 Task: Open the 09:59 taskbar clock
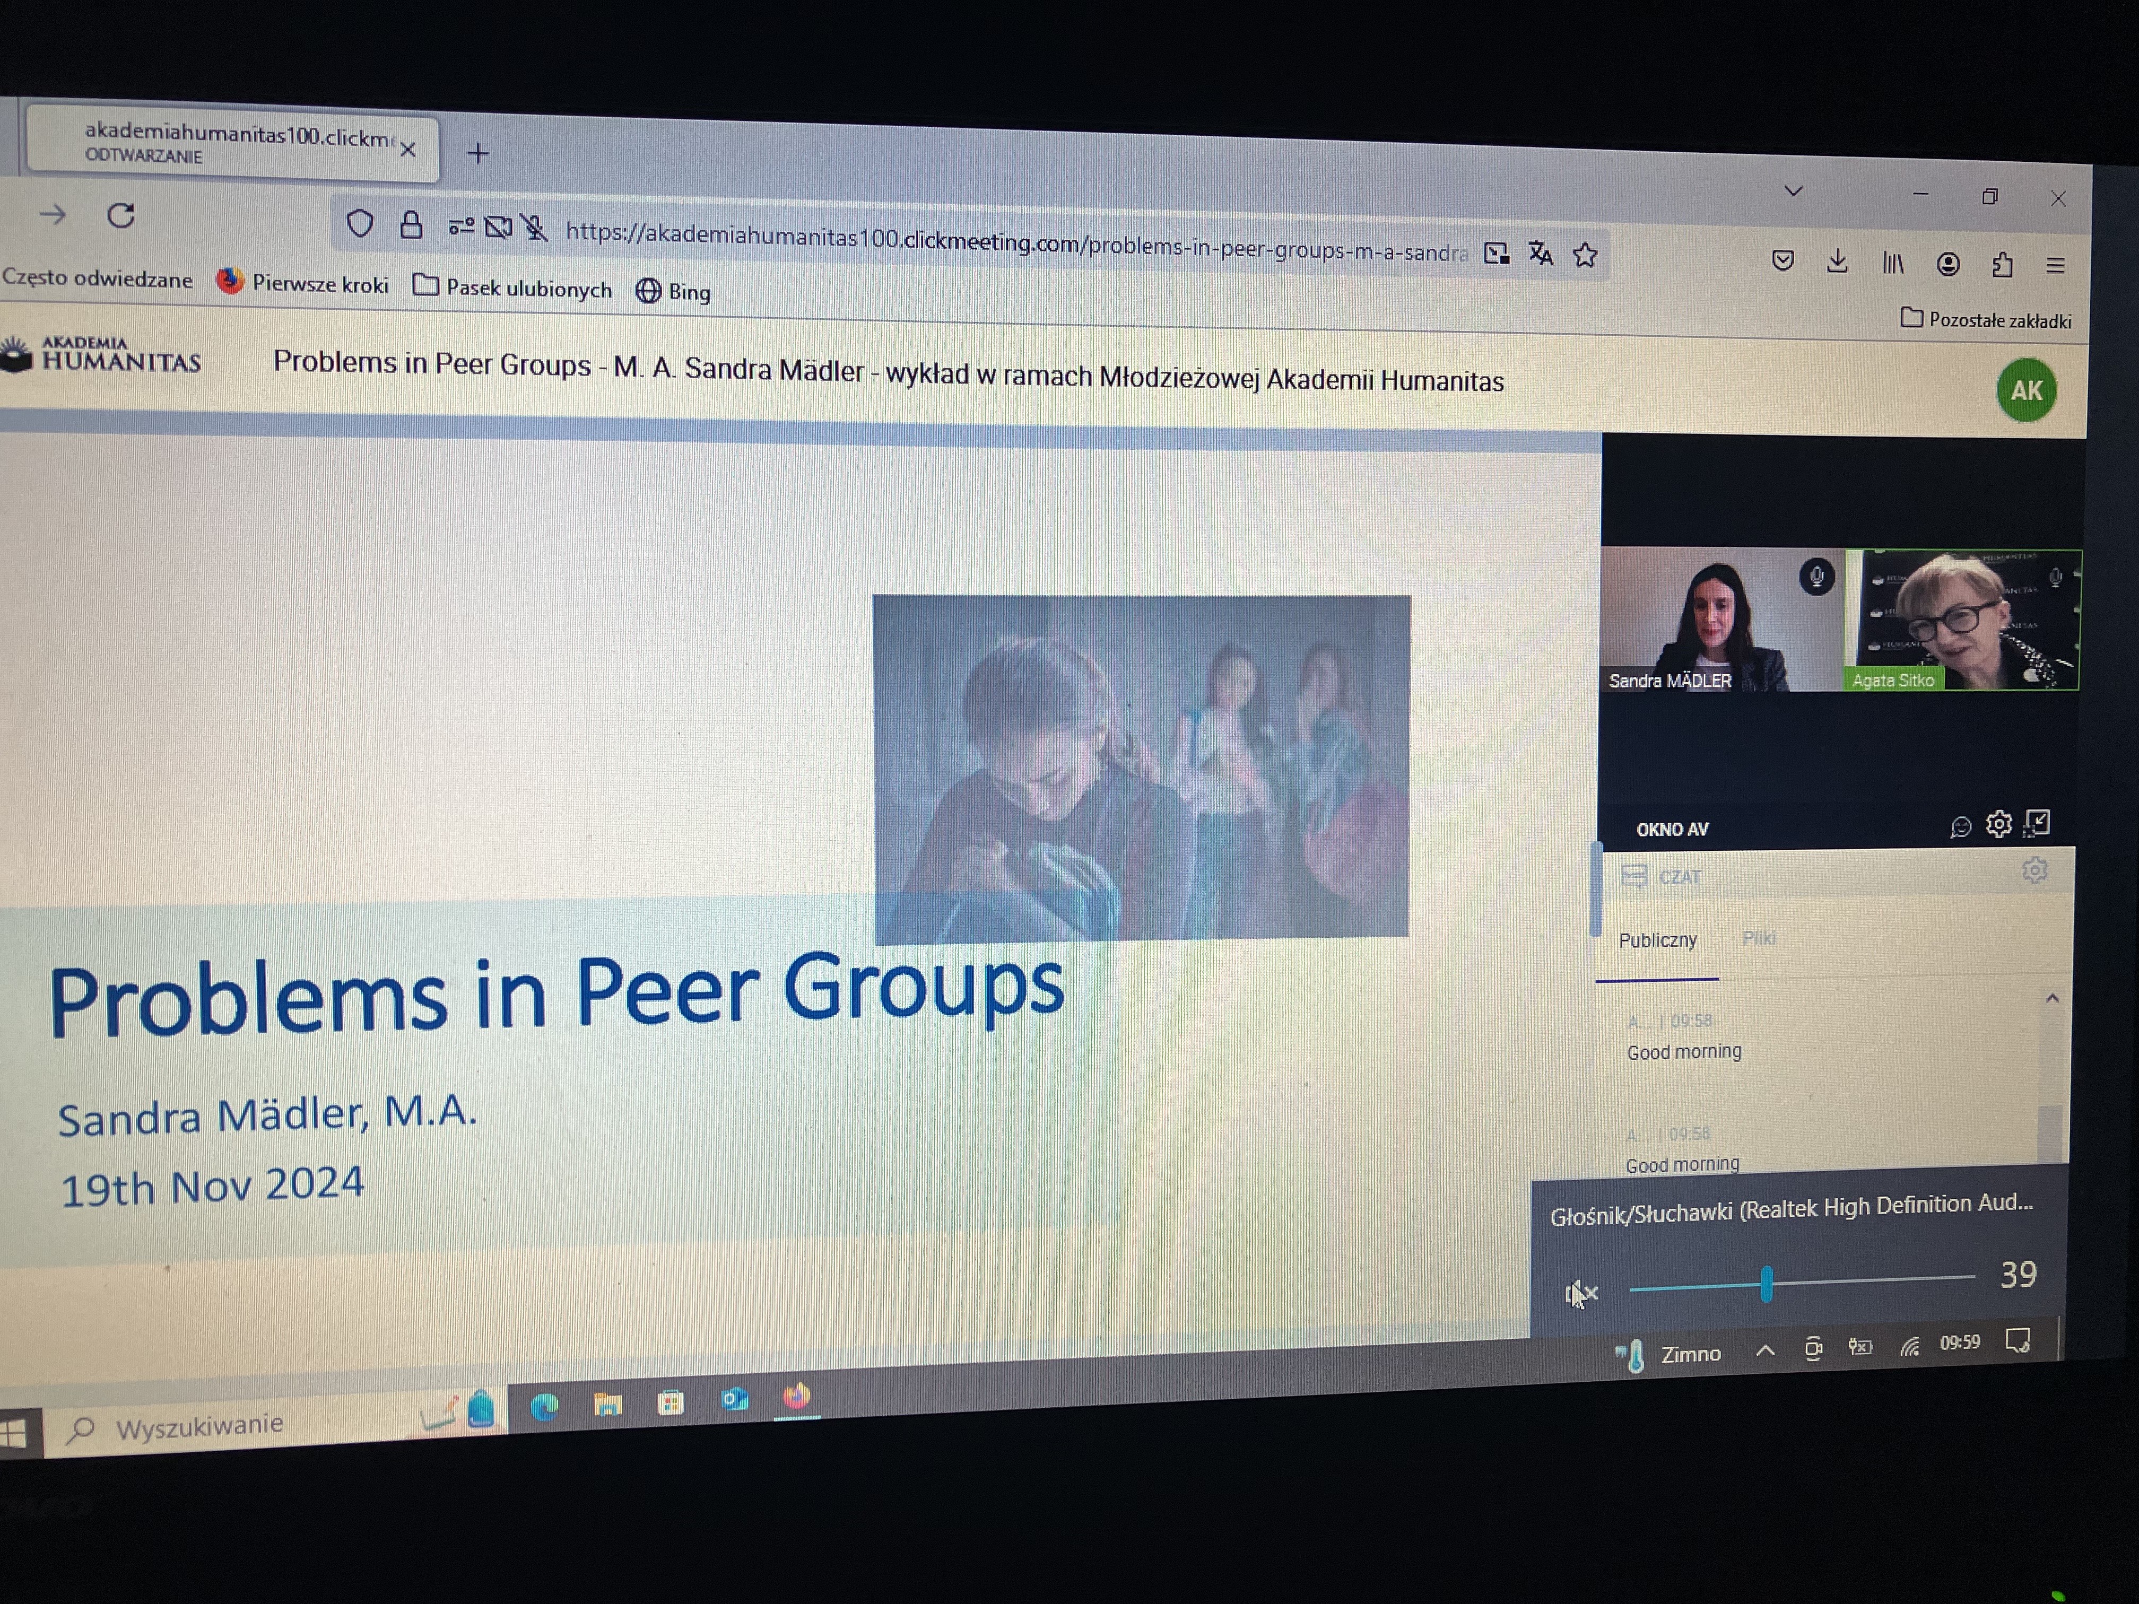click(1959, 1343)
